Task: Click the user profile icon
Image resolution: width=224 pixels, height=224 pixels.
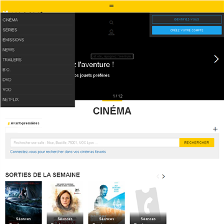Action: coord(111,32)
